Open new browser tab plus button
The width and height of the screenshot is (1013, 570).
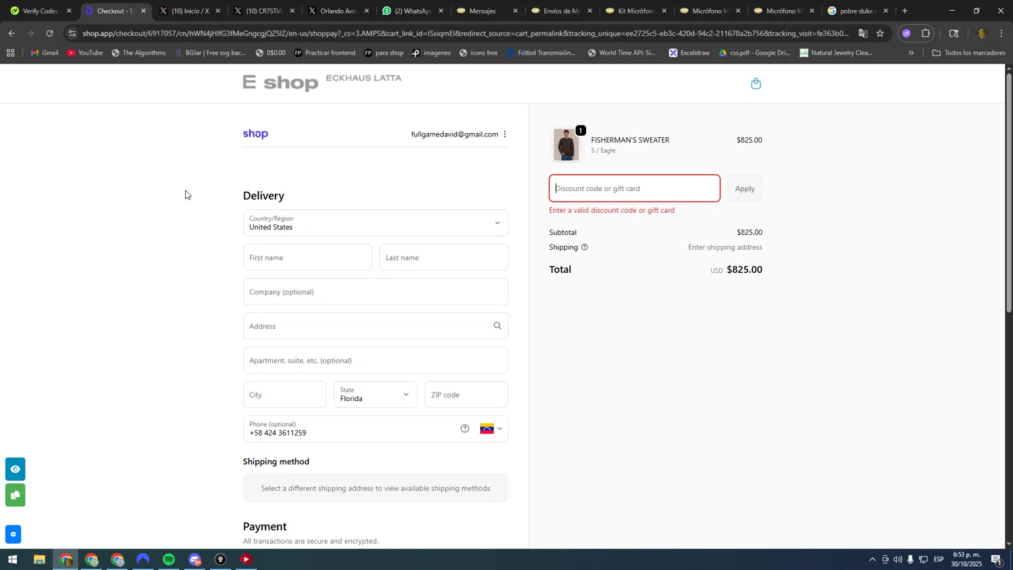pos(905,11)
